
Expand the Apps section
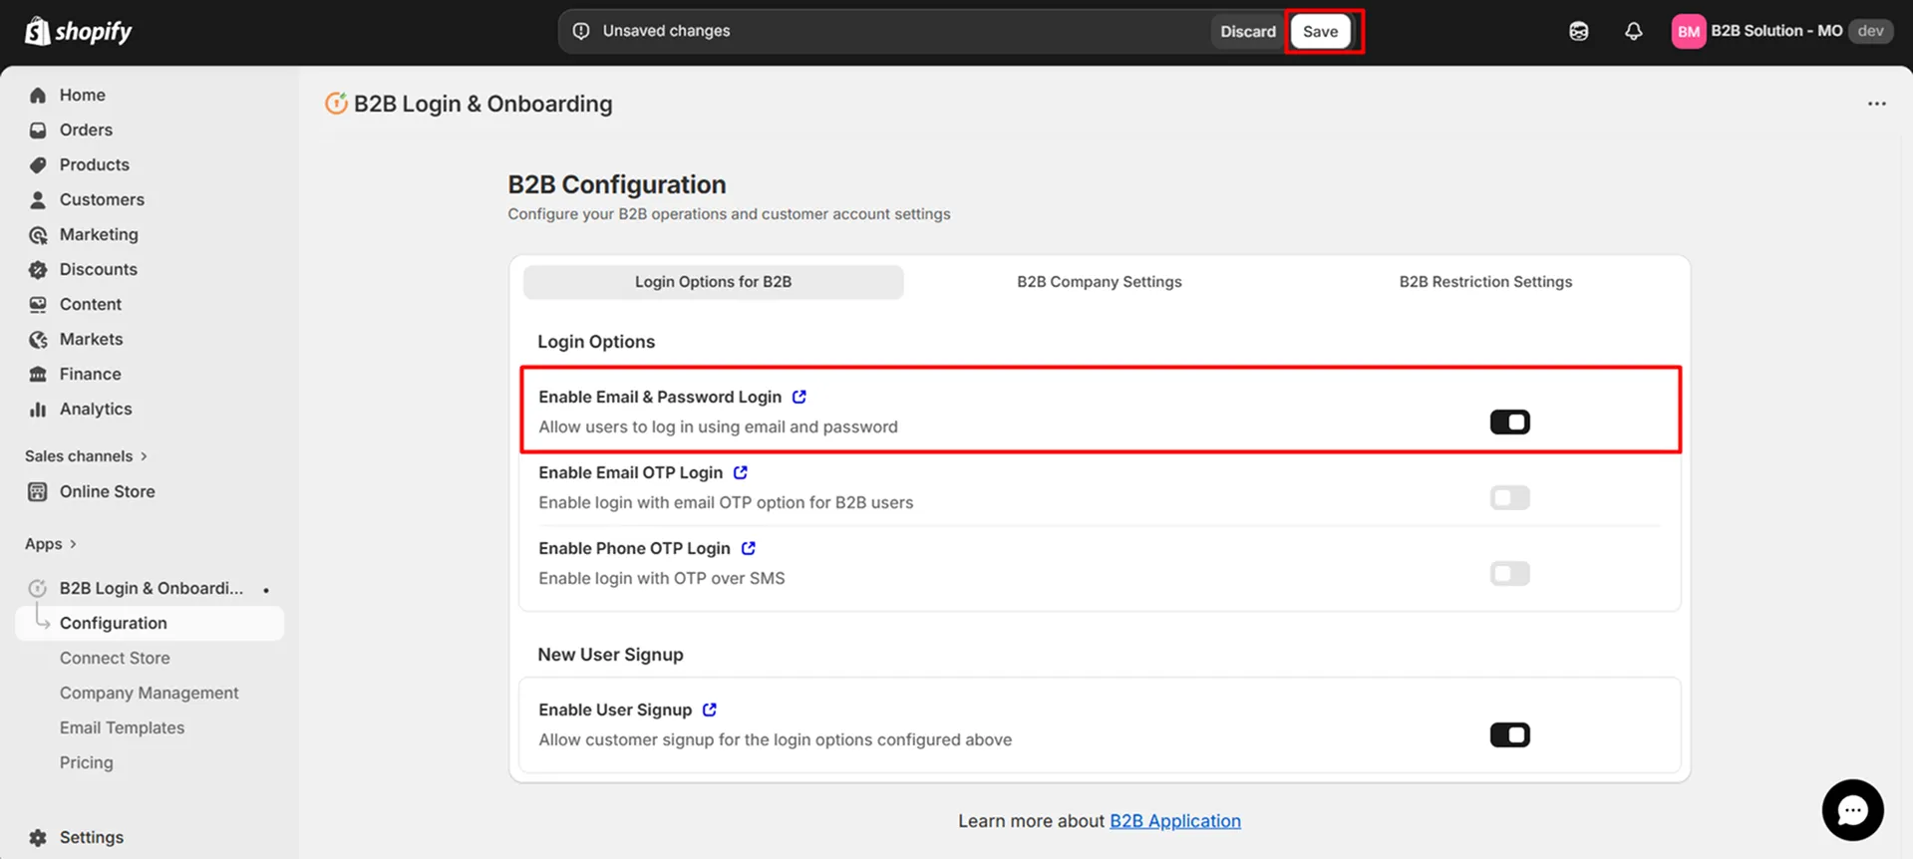[x=51, y=543]
